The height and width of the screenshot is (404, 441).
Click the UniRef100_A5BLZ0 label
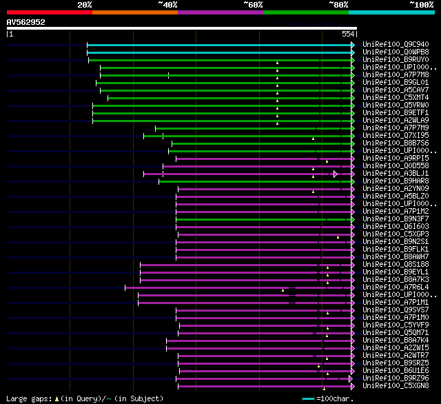click(x=396, y=196)
